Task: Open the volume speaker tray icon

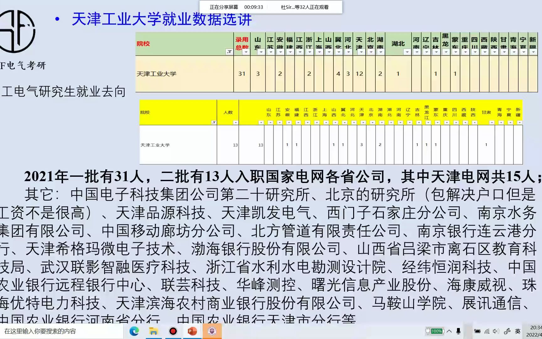Action: point(496,331)
